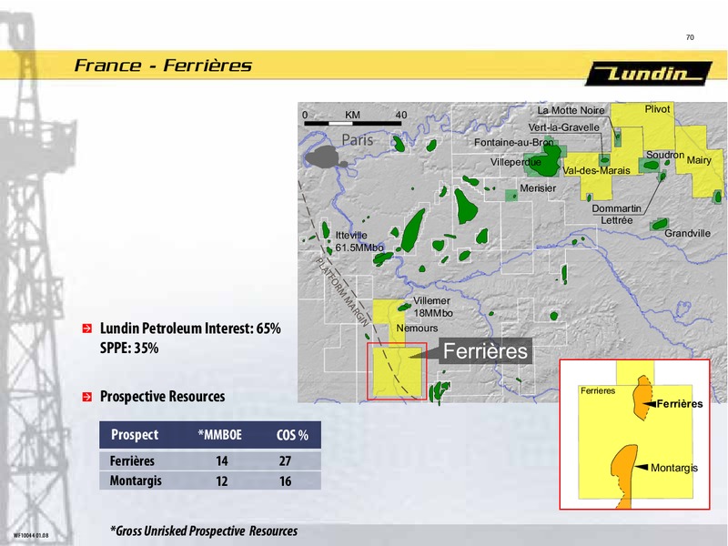Screen dimensions: 728x546
Task: Click the Ferrières MMBOE value 14
Action: click(222, 461)
